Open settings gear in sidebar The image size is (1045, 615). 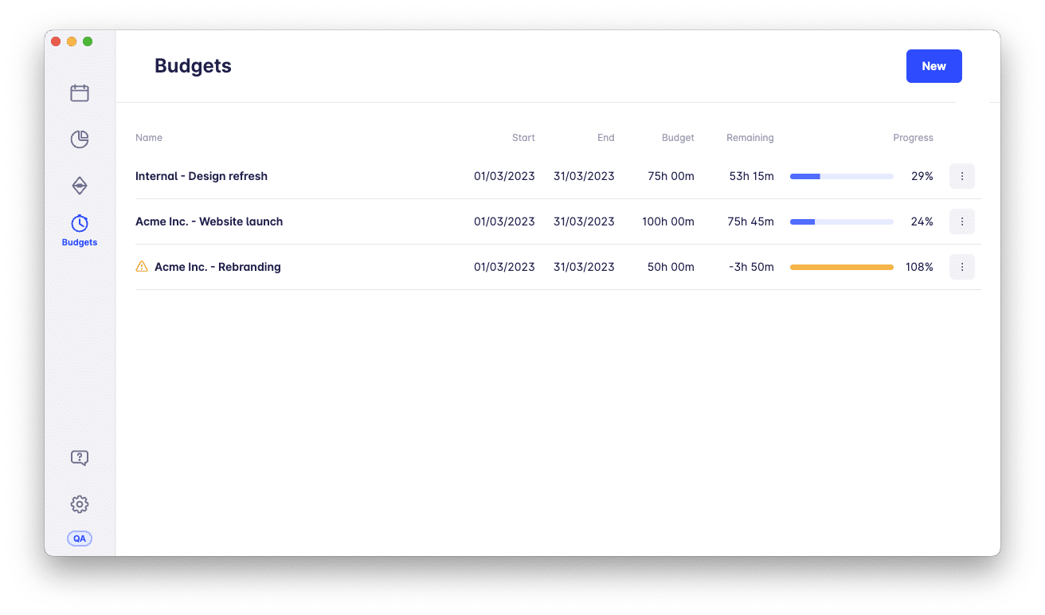pyautogui.click(x=80, y=504)
